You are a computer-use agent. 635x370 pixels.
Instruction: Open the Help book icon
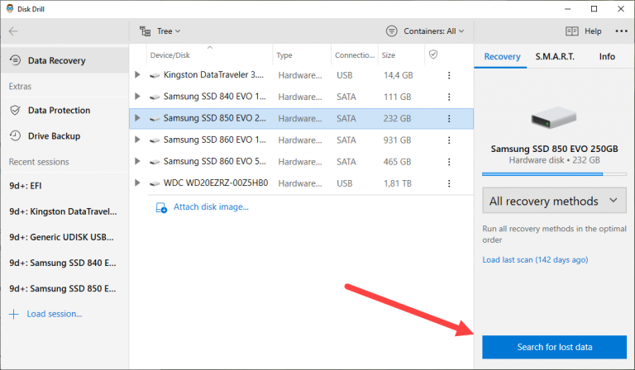(x=572, y=31)
